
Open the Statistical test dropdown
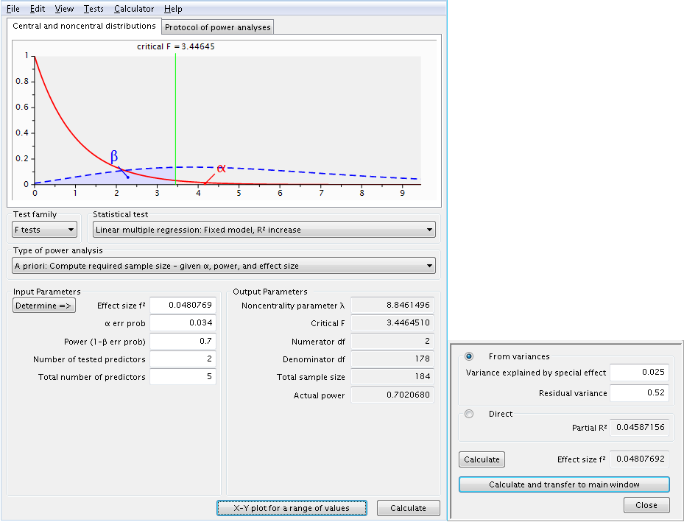pyautogui.click(x=264, y=230)
